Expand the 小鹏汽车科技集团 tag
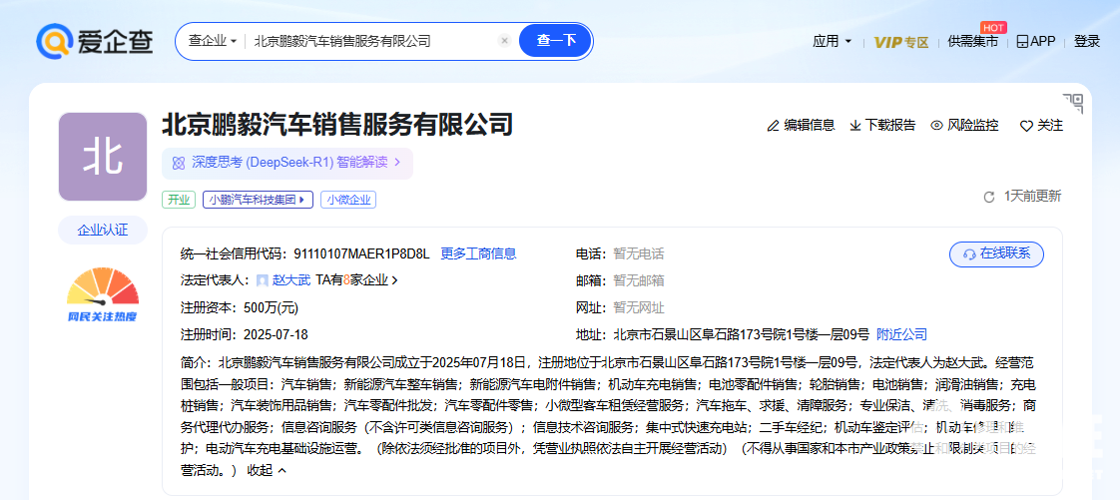 [x=259, y=200]
